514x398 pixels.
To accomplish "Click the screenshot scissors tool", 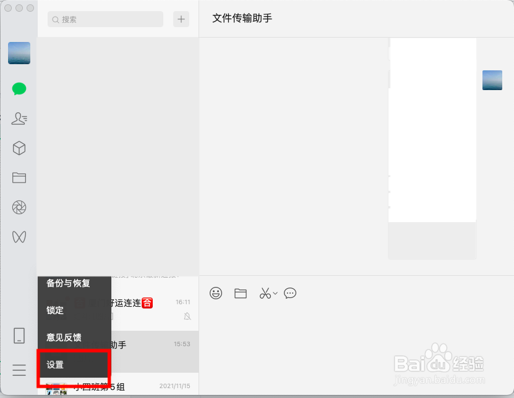I will coord(264,293).
